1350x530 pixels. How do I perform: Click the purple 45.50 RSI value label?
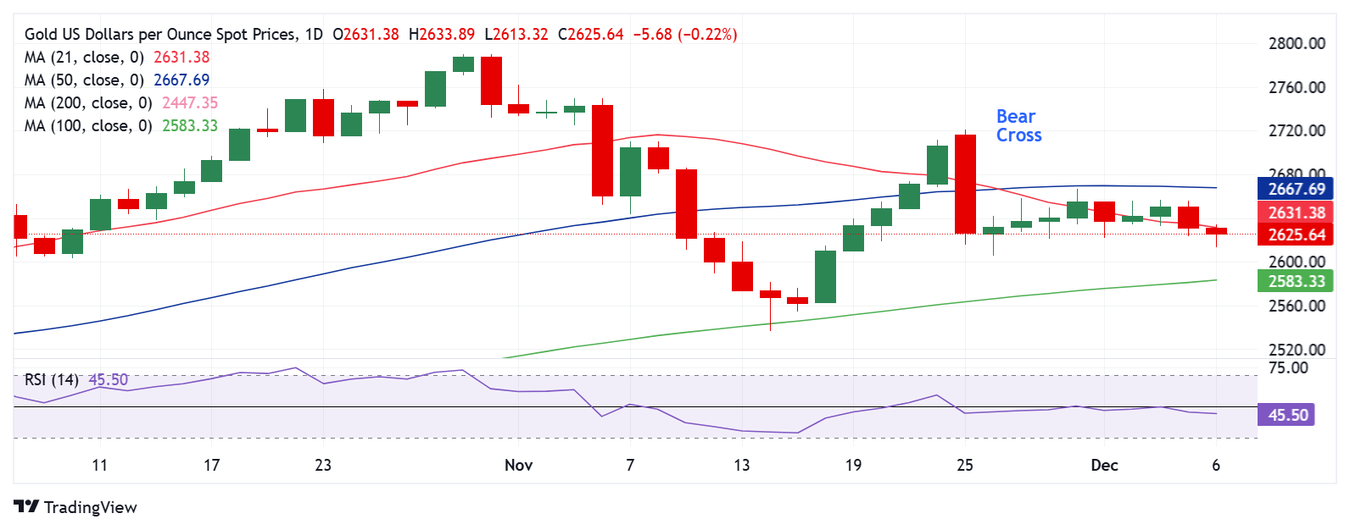[x=1287, y=416]
